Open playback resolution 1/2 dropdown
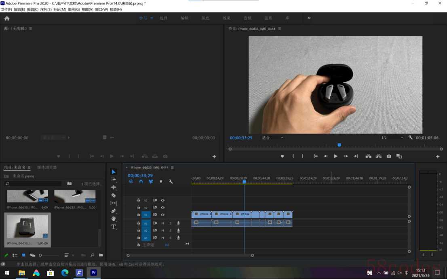This screenshot has width=447, height=279. (x=392, y=137)
